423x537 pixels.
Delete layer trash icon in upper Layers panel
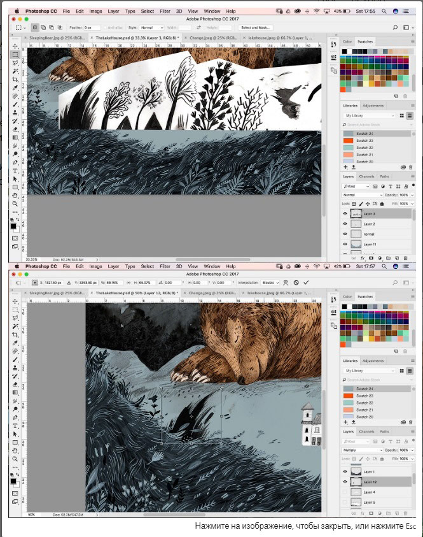[x=406, y=258]
